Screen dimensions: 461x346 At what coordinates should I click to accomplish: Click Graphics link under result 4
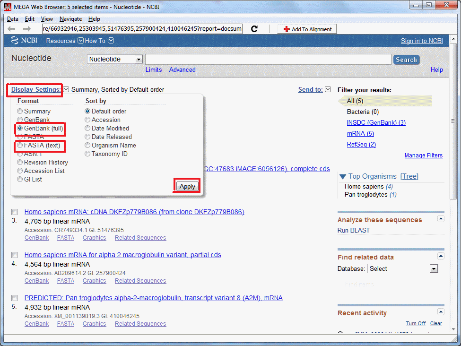[x=95, y=280]
